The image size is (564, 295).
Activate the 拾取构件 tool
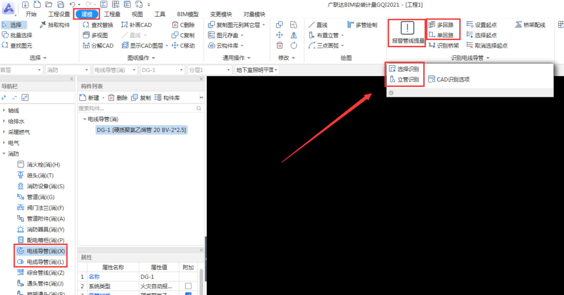tap(55, 25)
